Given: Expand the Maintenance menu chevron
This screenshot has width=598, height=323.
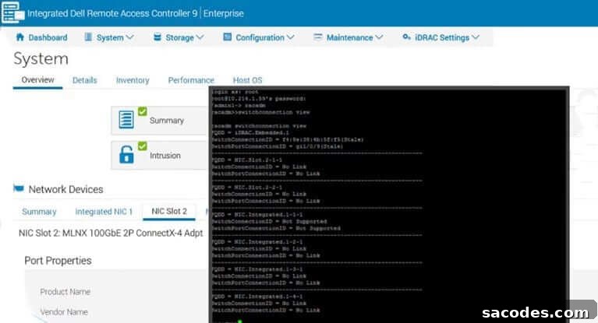Looking at the screenshot, I should pos(379,37).
